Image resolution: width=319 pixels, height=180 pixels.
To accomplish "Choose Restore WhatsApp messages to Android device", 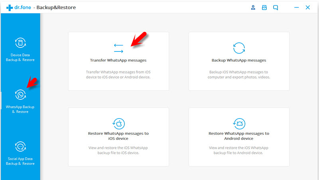I will pyautogui.click(x=239, y=136).
